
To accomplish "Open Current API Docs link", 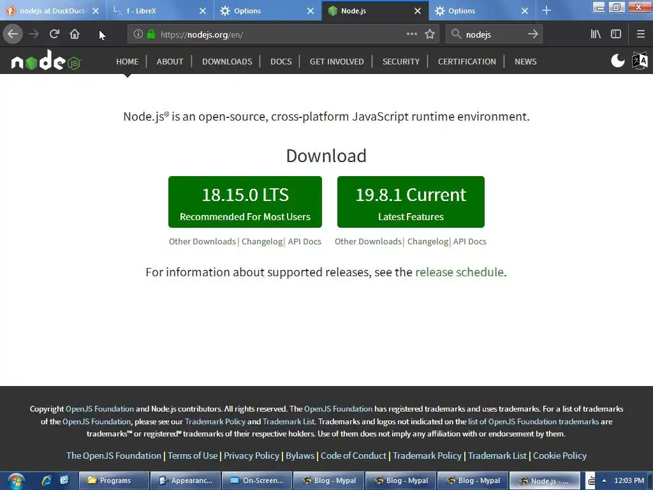I will pyautogui.click(x=470, y=242).
